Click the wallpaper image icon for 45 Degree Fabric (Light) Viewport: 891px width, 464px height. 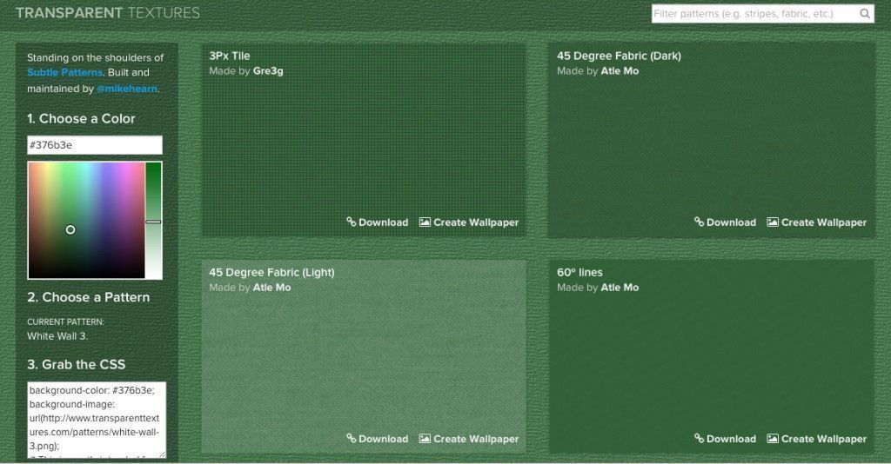pyautogui.click(x=425, y=439)
